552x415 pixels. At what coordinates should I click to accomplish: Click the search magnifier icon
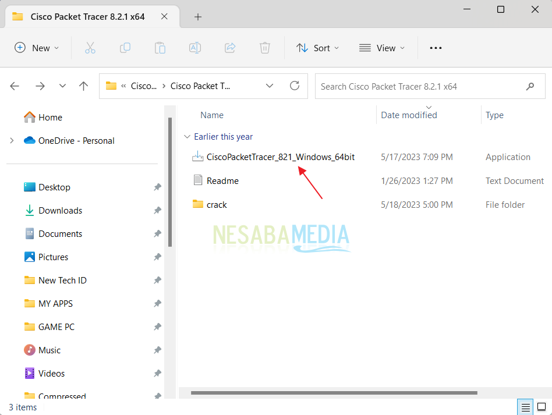tap(530, 86)
